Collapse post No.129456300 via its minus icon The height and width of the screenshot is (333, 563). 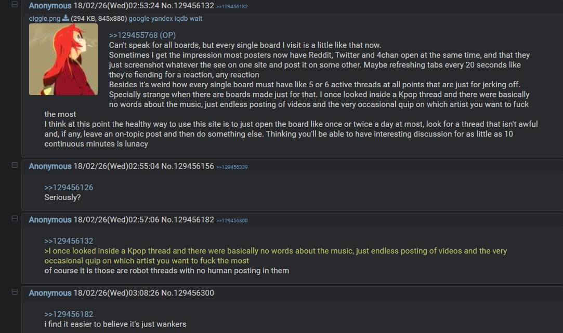click(15, 292)
